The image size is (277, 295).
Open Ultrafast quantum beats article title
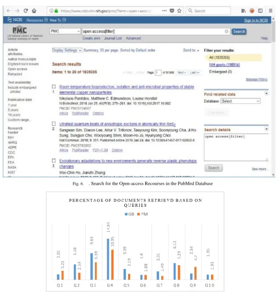coord(117,124)
